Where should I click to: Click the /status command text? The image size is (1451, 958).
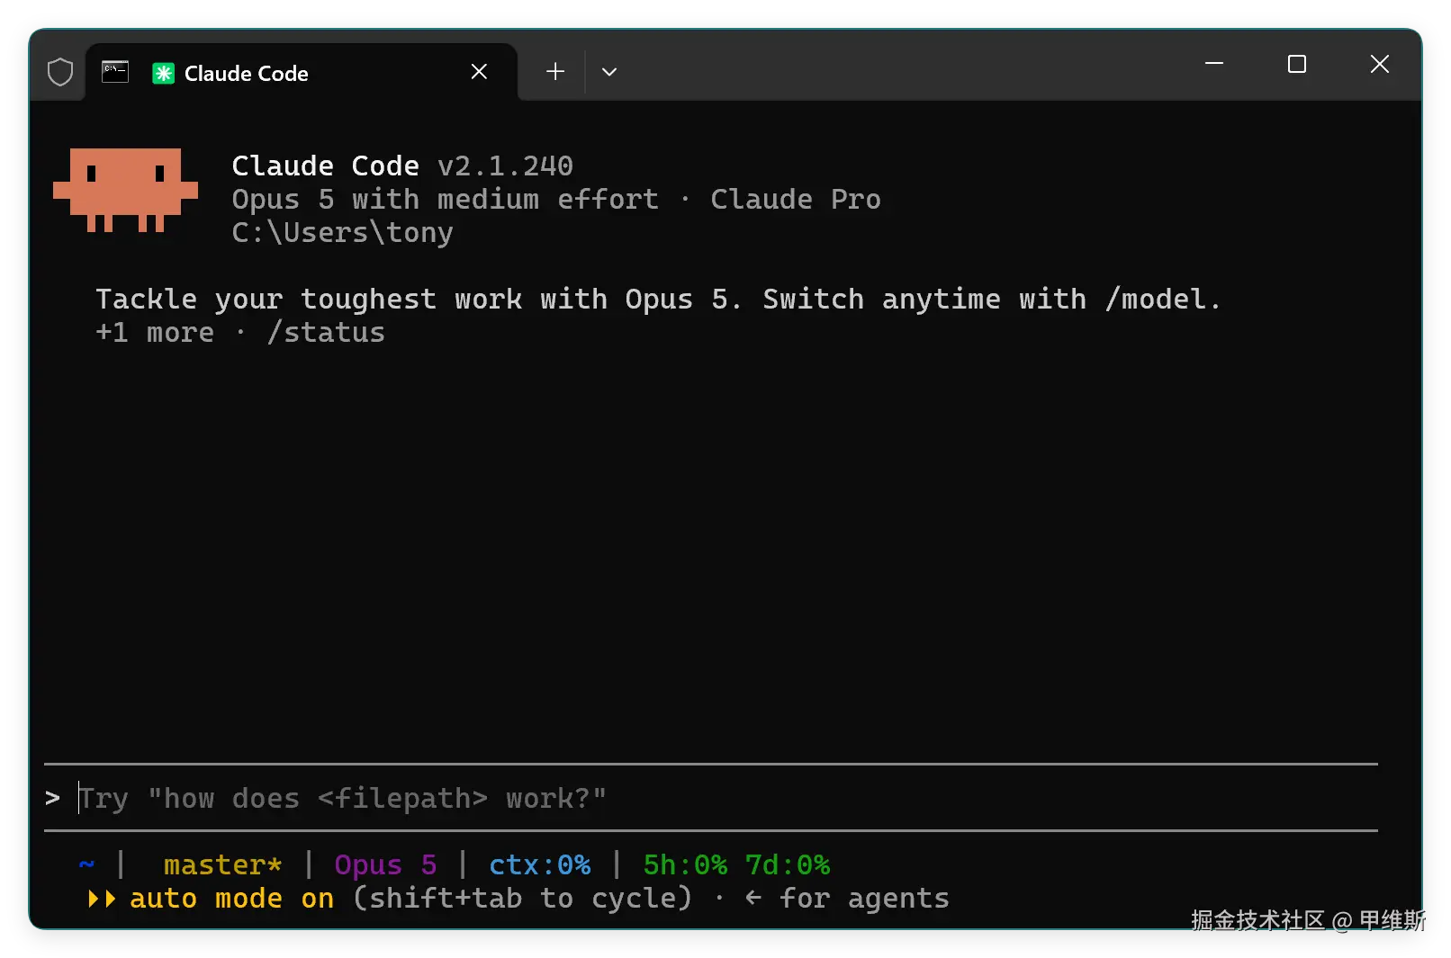tap(326, 333)
